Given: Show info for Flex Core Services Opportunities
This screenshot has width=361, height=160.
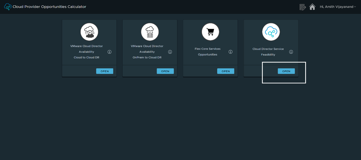Looking at the screenshot, I should [x=231, y=52].
